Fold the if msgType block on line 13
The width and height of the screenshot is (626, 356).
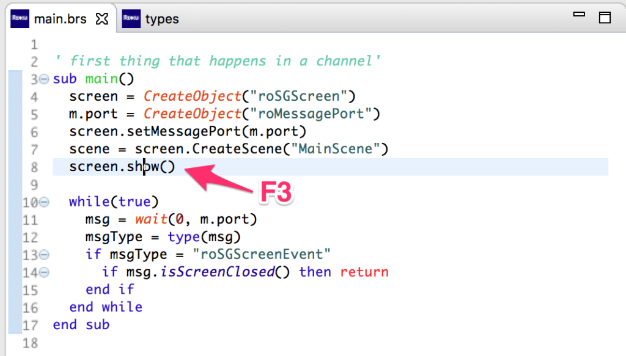[43, 255]
